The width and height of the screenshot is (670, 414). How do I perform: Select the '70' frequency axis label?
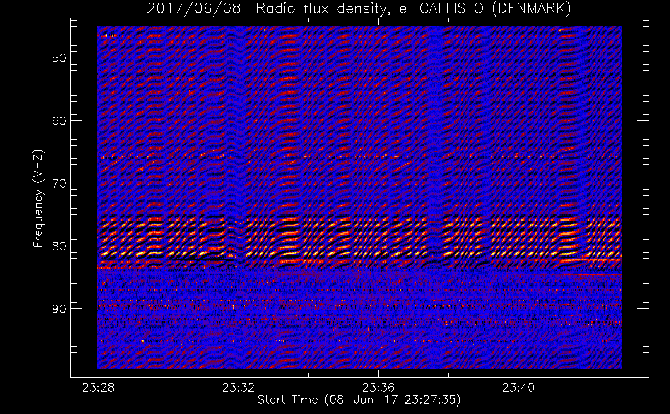click(x=59, y=183)
